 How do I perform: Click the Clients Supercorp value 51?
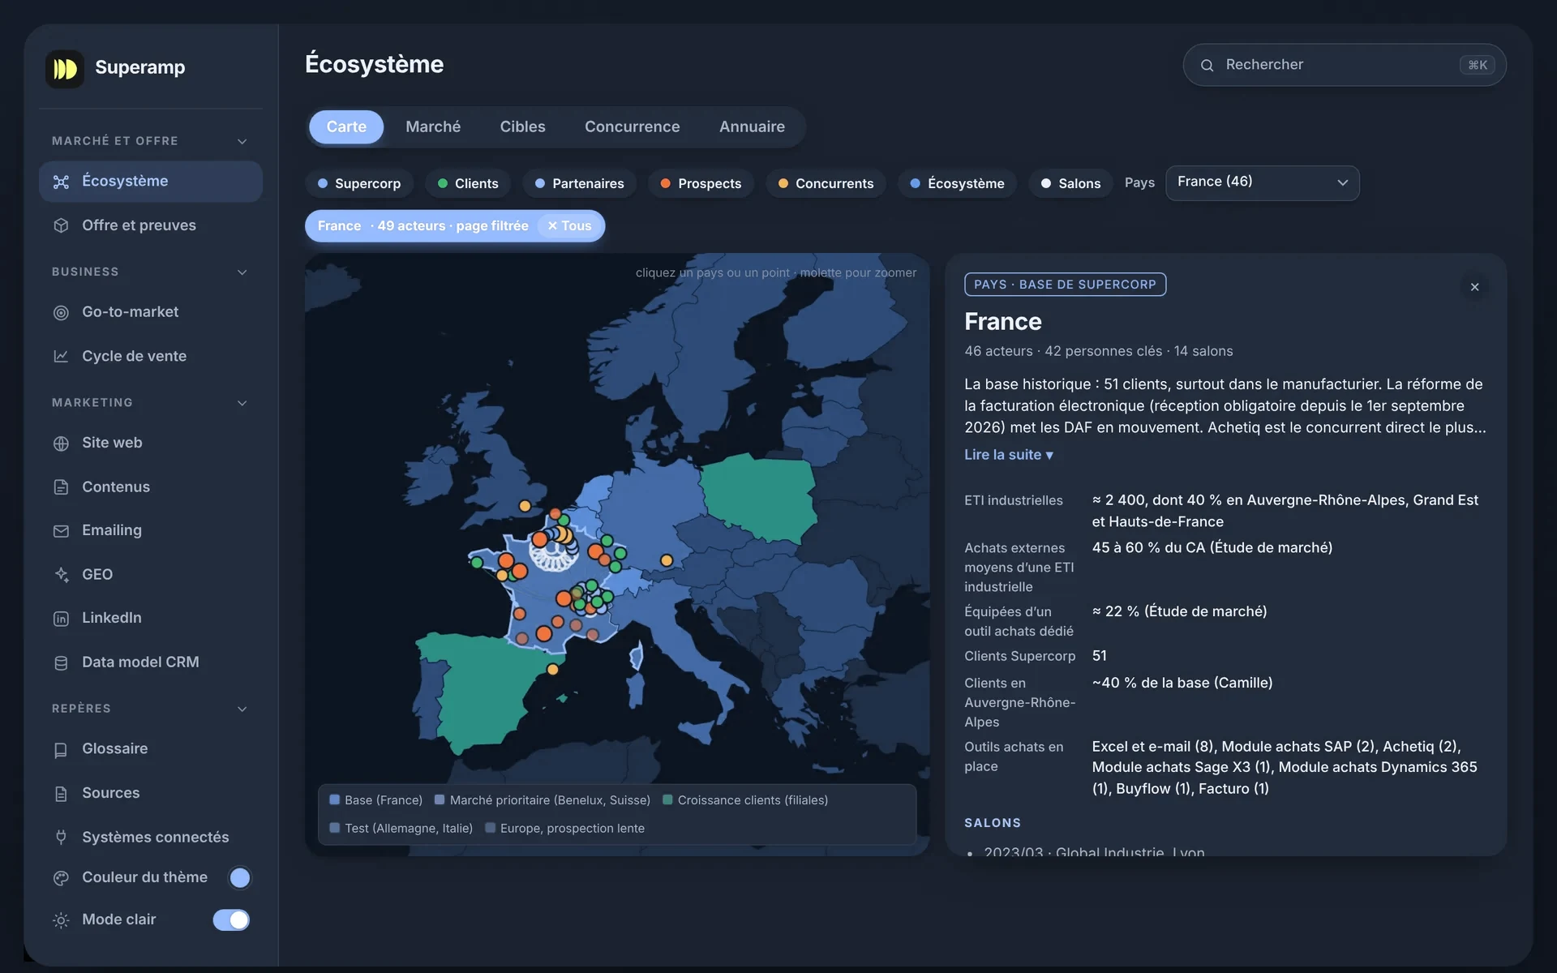(1099, 656)
